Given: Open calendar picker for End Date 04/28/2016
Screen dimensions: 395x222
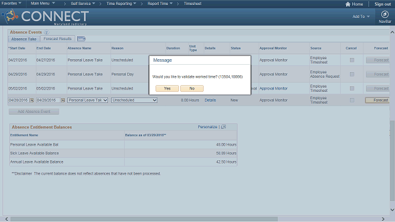Looking at the screenshot, I should (63, 100).
